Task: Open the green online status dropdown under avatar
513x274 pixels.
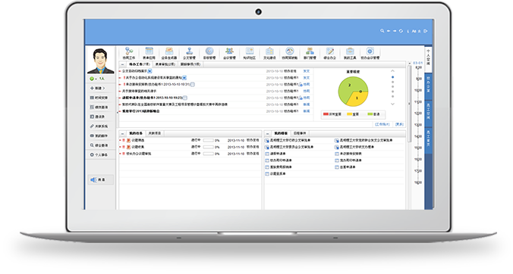Action: click(93, 79)
